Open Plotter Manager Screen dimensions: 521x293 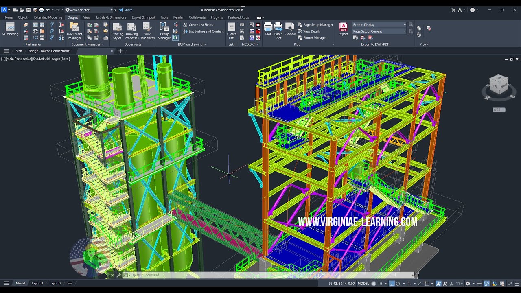point(312,38)
